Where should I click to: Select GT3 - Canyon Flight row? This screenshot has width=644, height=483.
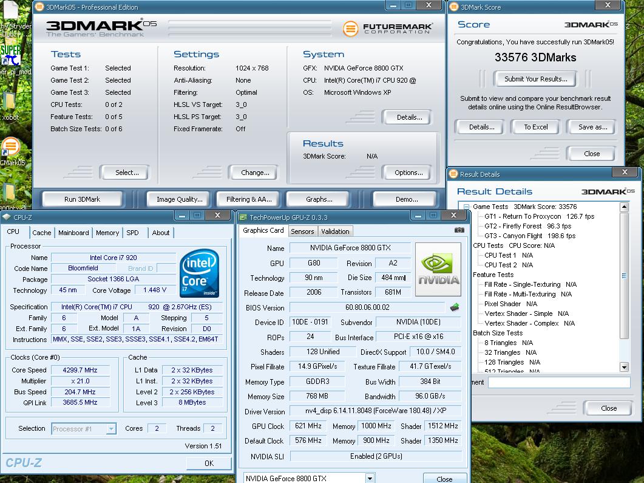click(530, 236)
